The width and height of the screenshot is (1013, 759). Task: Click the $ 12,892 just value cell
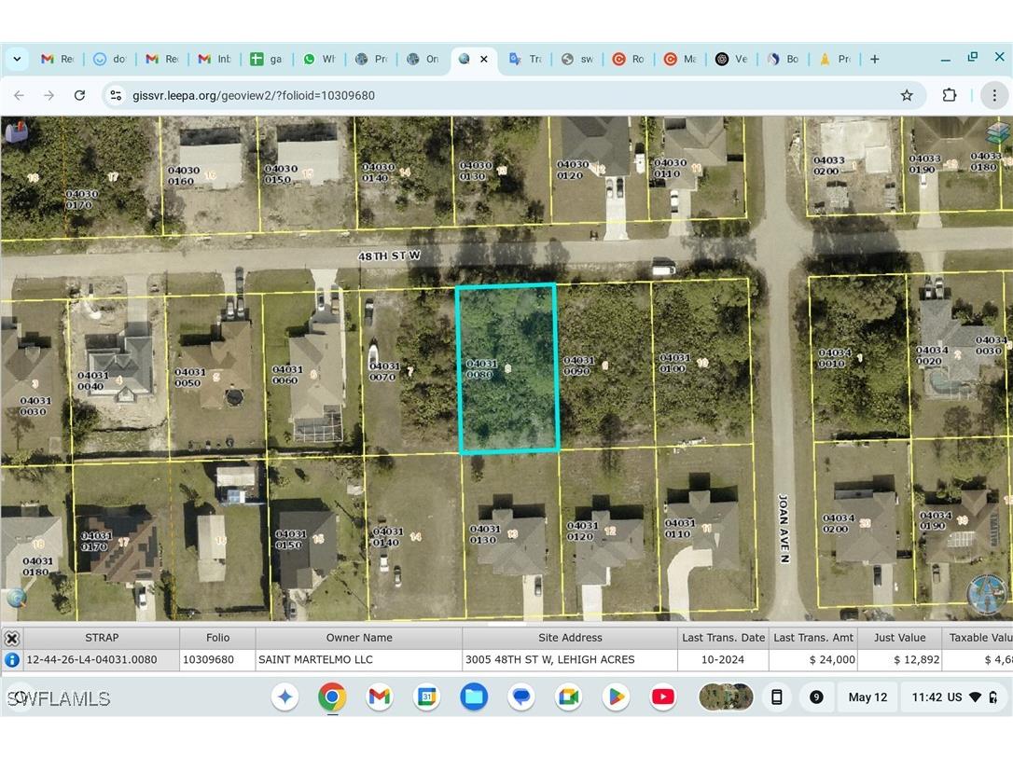(x=899, y=659)
